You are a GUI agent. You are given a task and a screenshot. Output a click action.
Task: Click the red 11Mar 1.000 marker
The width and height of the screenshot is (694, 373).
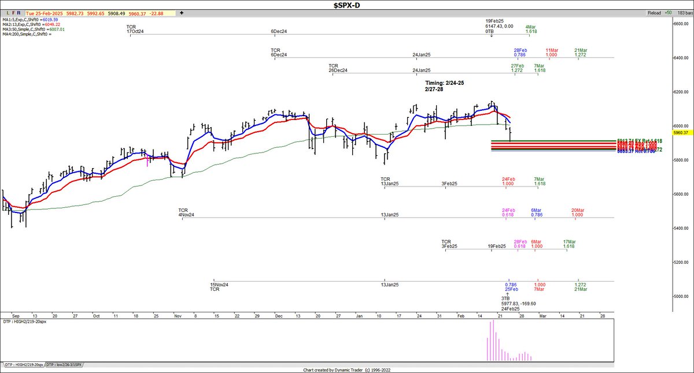[x=551, y=52]
